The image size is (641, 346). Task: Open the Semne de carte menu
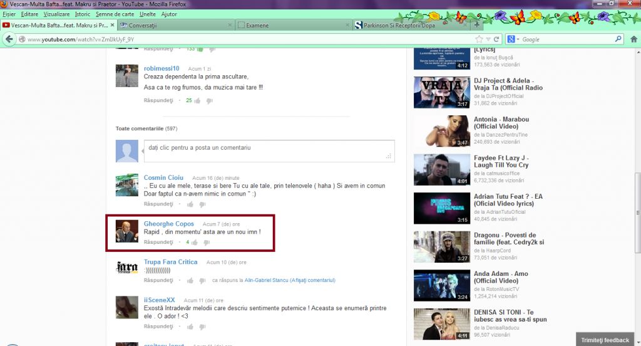[x=115, y=14]
